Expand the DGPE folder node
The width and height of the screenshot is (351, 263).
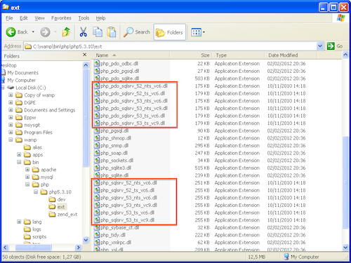click(11, 102)
